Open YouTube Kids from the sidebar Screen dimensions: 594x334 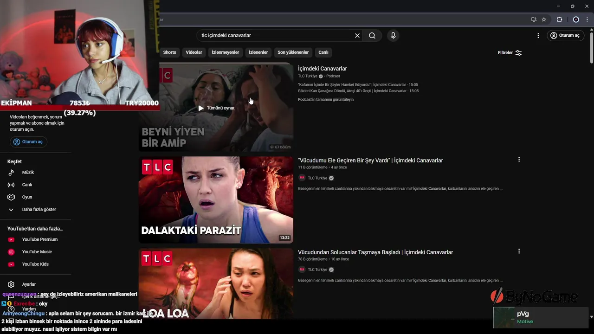35,264
